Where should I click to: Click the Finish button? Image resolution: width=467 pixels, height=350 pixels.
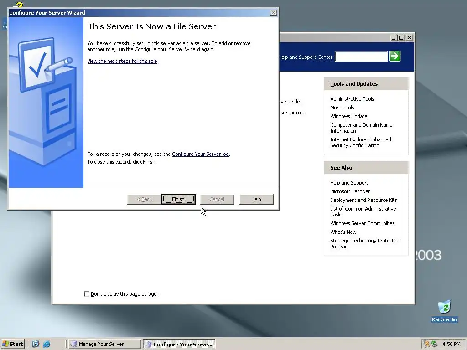178,199
